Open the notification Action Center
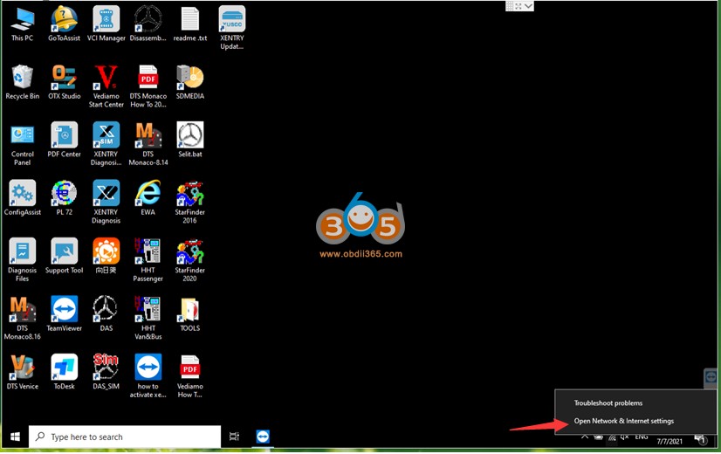Screen dimensions: 721x454 (x=700, y=438)
